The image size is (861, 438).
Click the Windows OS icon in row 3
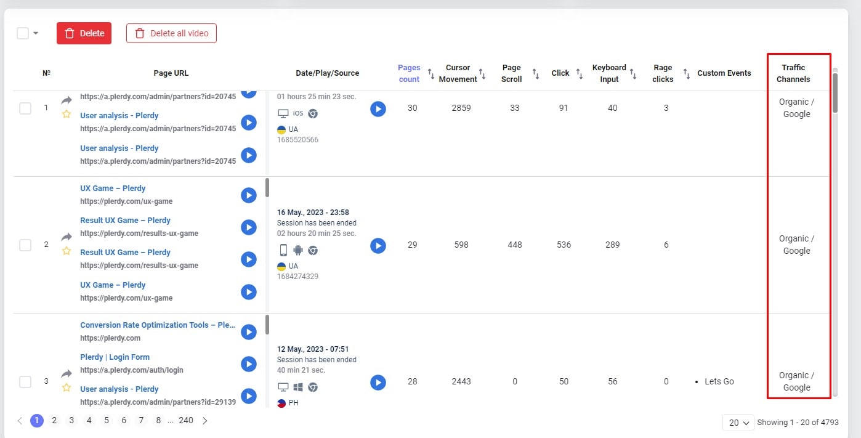[x=298, y=387]
